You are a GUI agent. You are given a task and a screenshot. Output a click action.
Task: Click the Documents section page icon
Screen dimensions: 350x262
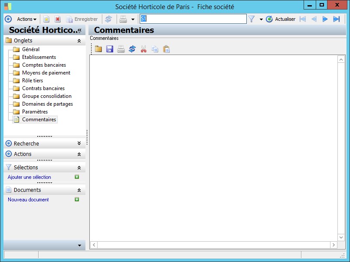coord(9,190)
